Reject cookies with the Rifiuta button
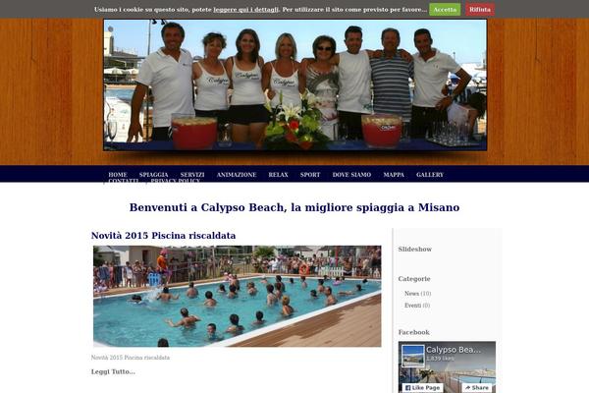Image resolution: width=589 pixels, height=393 pixels. tap(480, 10)
